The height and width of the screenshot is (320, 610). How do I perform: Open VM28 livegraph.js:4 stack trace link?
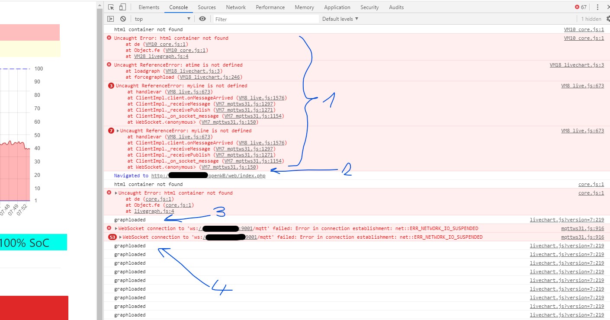(x=161, y=56)
